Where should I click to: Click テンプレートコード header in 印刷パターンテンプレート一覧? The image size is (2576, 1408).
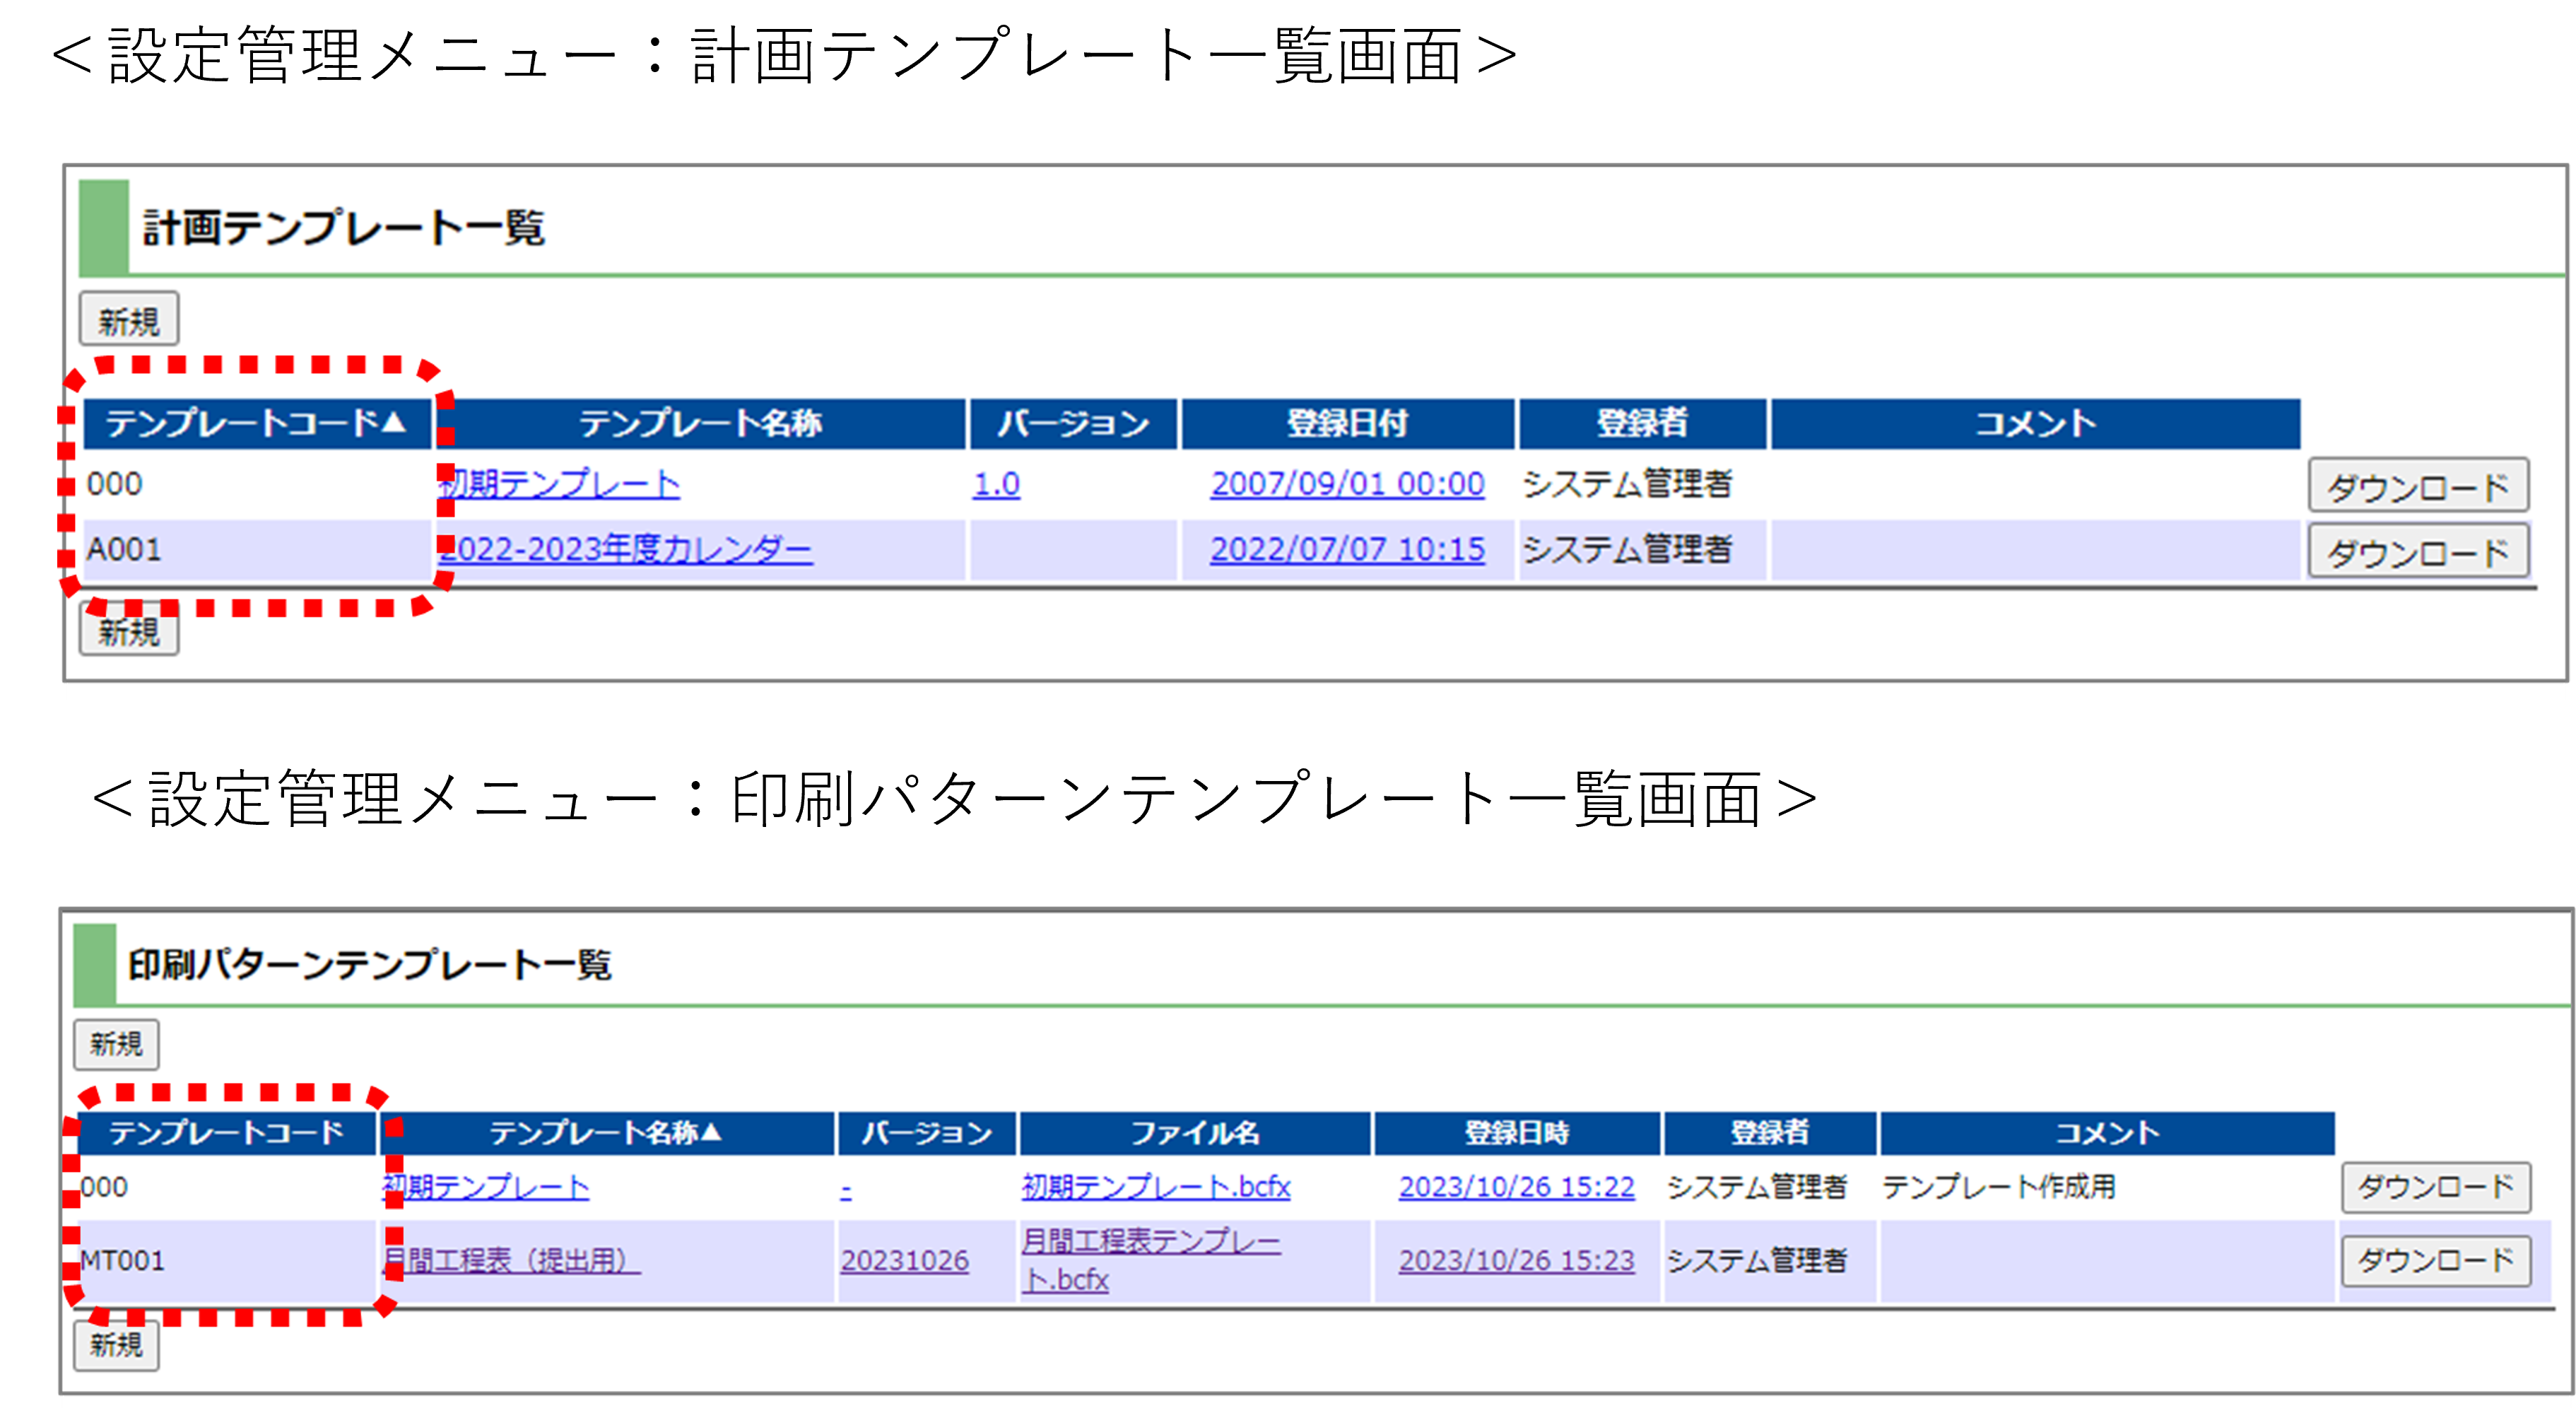tap(227, 1133)
